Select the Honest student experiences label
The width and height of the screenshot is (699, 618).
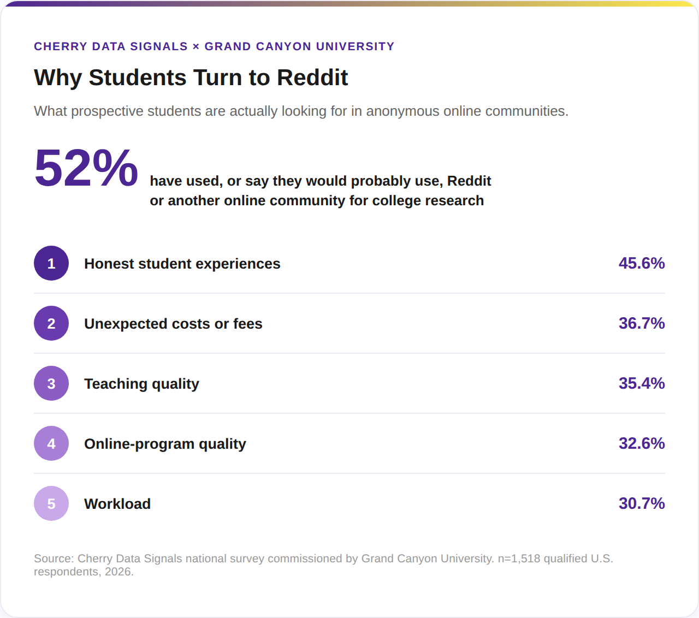(182, 264)
